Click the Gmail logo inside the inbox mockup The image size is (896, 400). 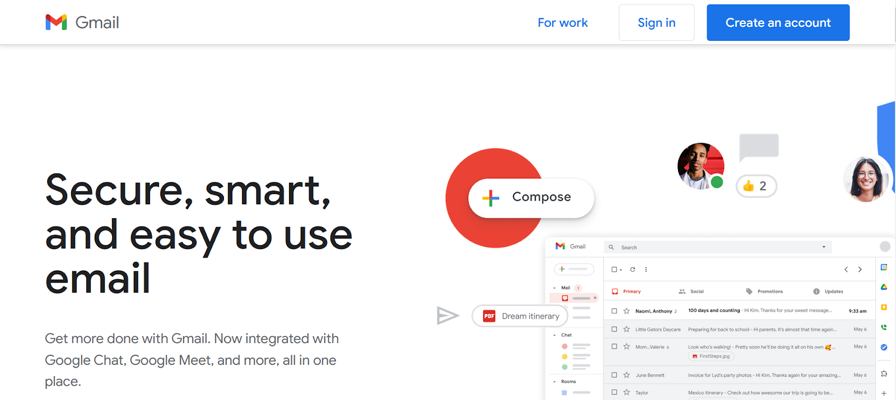(x=570, y=246)
